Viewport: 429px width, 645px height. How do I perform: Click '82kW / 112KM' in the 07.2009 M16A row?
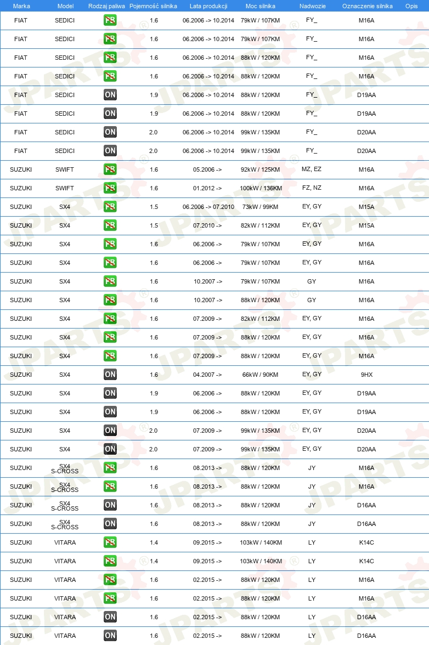tap(260, 319)
